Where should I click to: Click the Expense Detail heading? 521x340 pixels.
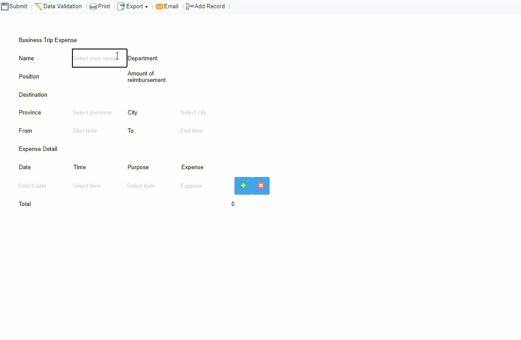pos(38,149)
